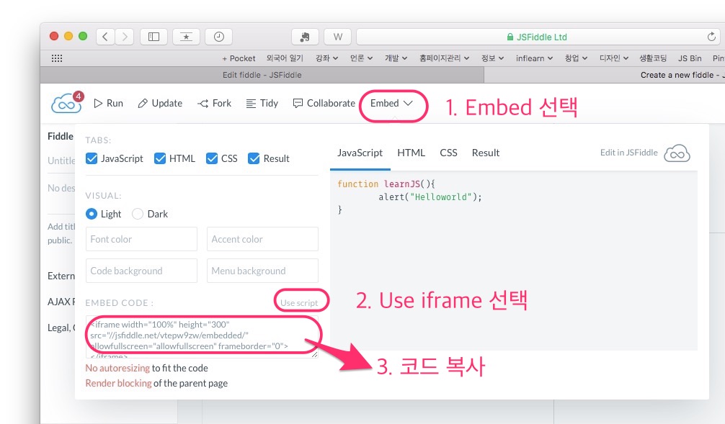
Task: Click the Accent color input field
Action: (262, 239)
